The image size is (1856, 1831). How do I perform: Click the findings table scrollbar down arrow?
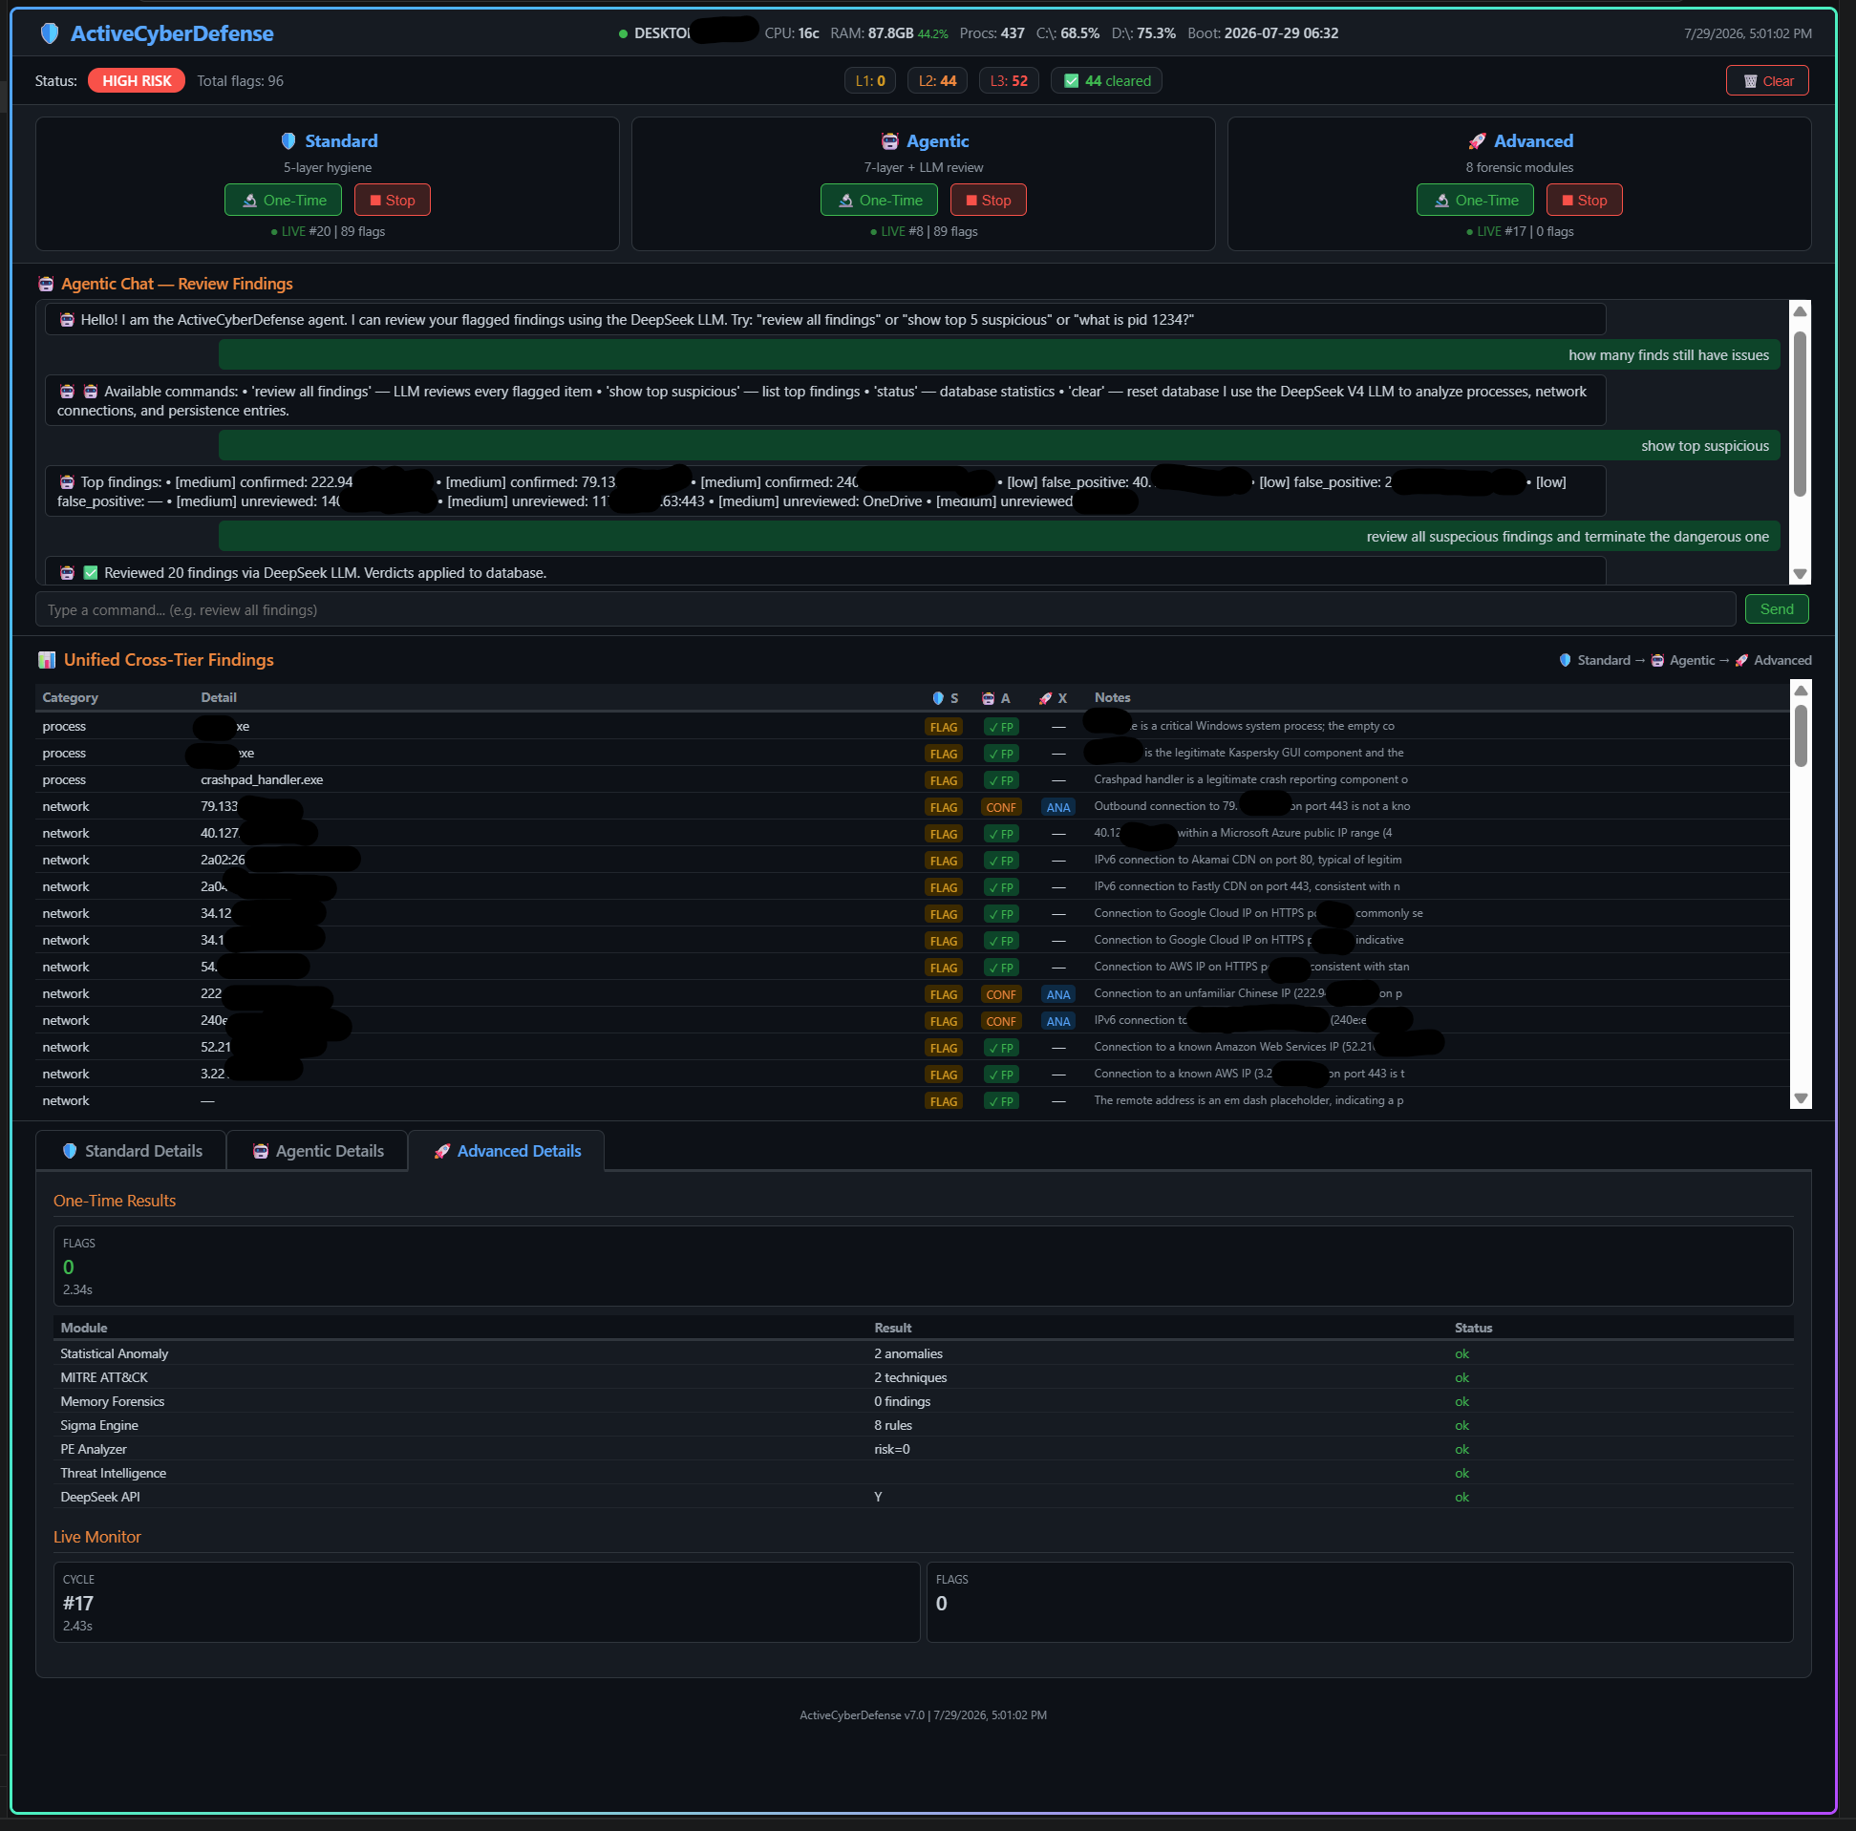(x=1802, y=1099)
